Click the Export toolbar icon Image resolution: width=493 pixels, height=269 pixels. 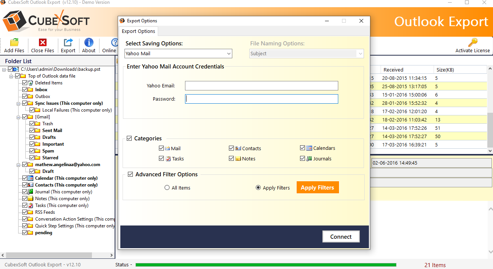(68, 42)
